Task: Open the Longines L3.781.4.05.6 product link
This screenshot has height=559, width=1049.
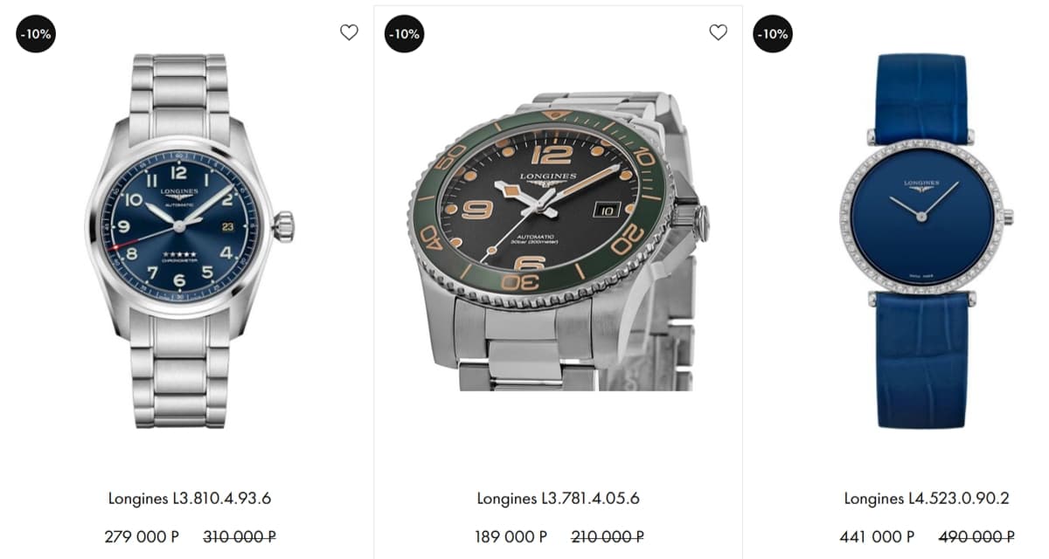Action: 558,499
